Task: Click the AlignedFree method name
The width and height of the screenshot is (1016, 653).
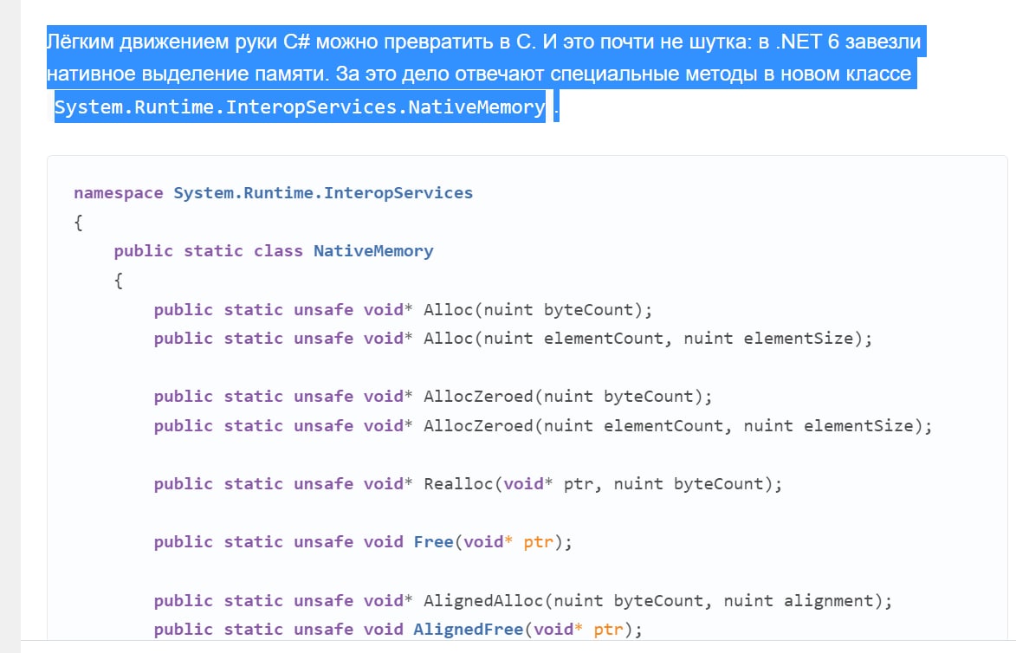Action: [x=469, y=630]
